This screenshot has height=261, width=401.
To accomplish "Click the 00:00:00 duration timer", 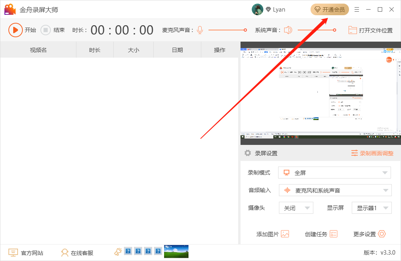I will point(122,30).
